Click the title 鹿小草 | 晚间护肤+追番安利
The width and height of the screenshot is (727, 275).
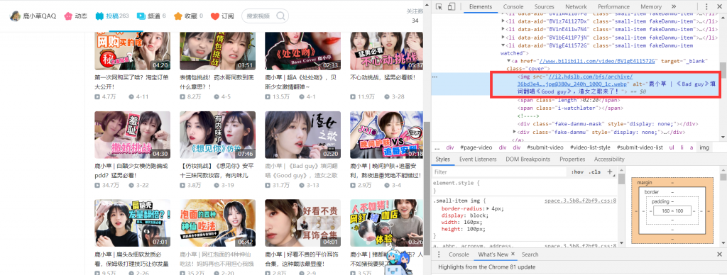point(386,170)
